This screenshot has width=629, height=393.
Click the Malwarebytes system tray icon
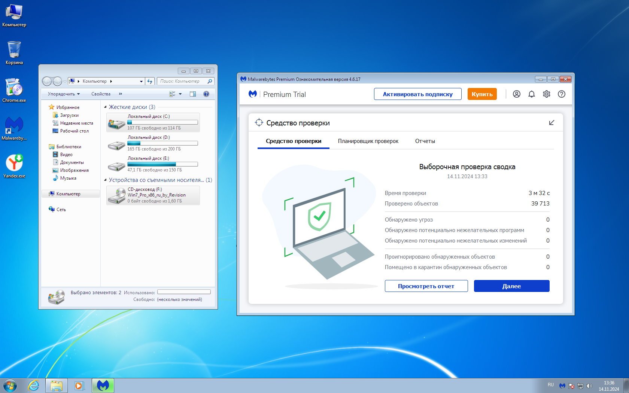click(x=562, y=386)
